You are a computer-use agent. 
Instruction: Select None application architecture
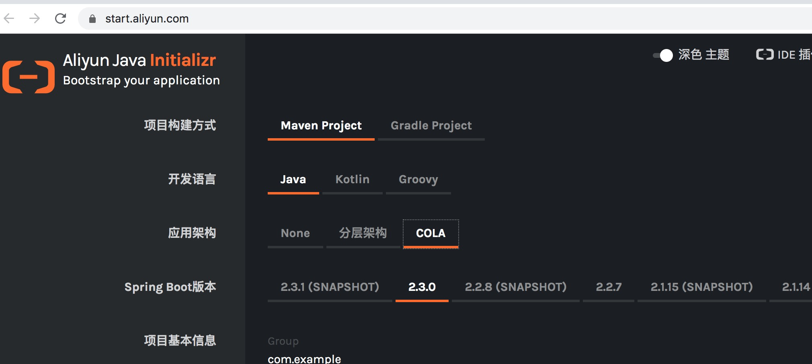click(x=295, y=234)
